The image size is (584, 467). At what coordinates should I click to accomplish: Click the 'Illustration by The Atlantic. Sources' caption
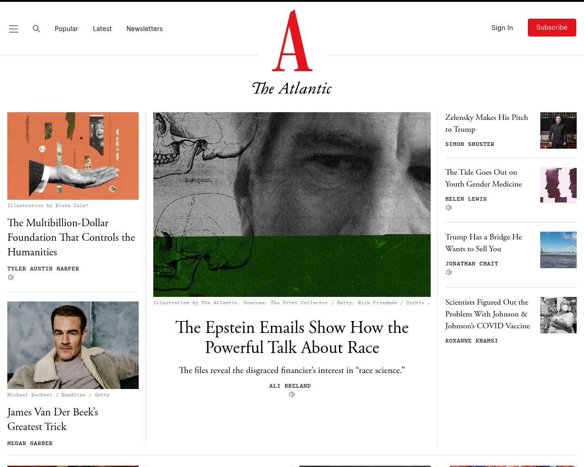point(292,303)
